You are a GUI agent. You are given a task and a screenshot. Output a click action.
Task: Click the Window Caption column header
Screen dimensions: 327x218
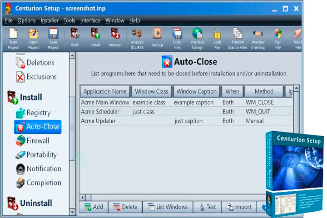[x=197, y=91]
